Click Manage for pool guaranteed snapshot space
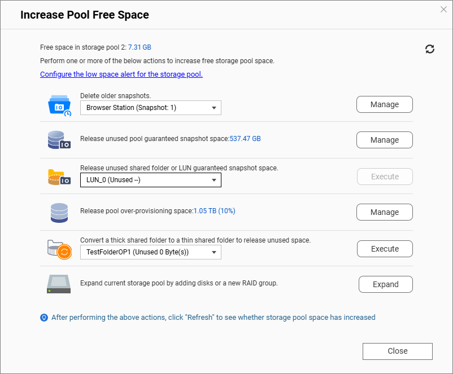This screenshot has height=374, width=453. (x=385, y=140)
